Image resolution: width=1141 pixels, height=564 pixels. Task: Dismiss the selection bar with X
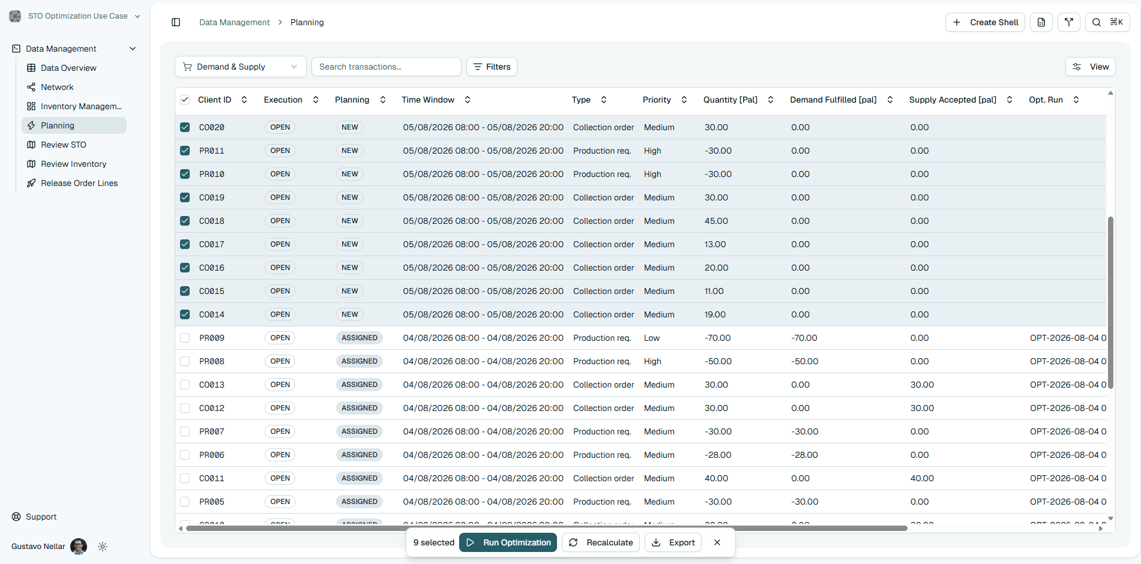pyautogui.click(x=717, y=542)
